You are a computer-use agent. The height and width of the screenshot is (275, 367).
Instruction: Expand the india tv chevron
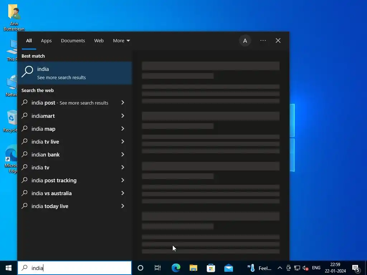pyautogui.click(x=123, y=167)
